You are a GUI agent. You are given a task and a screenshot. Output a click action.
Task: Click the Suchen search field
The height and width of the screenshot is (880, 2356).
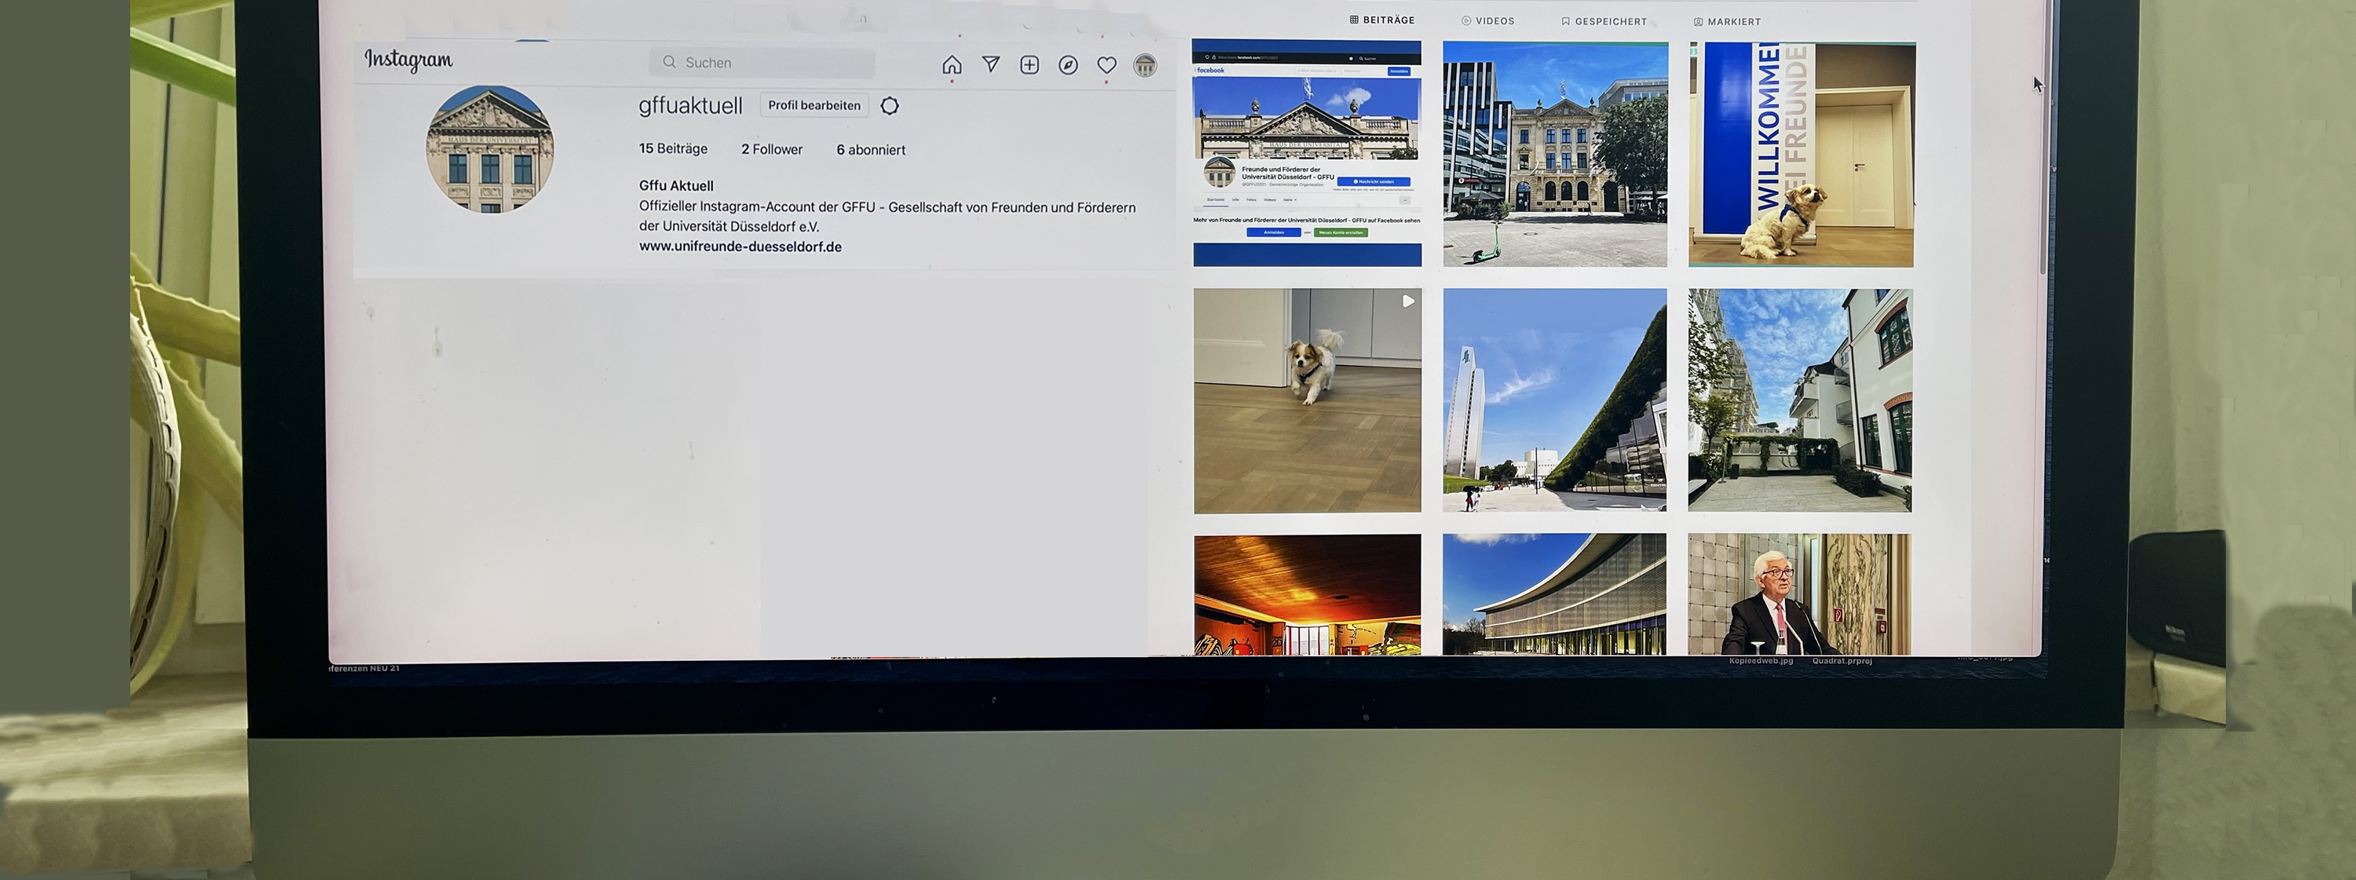(762, 62)
